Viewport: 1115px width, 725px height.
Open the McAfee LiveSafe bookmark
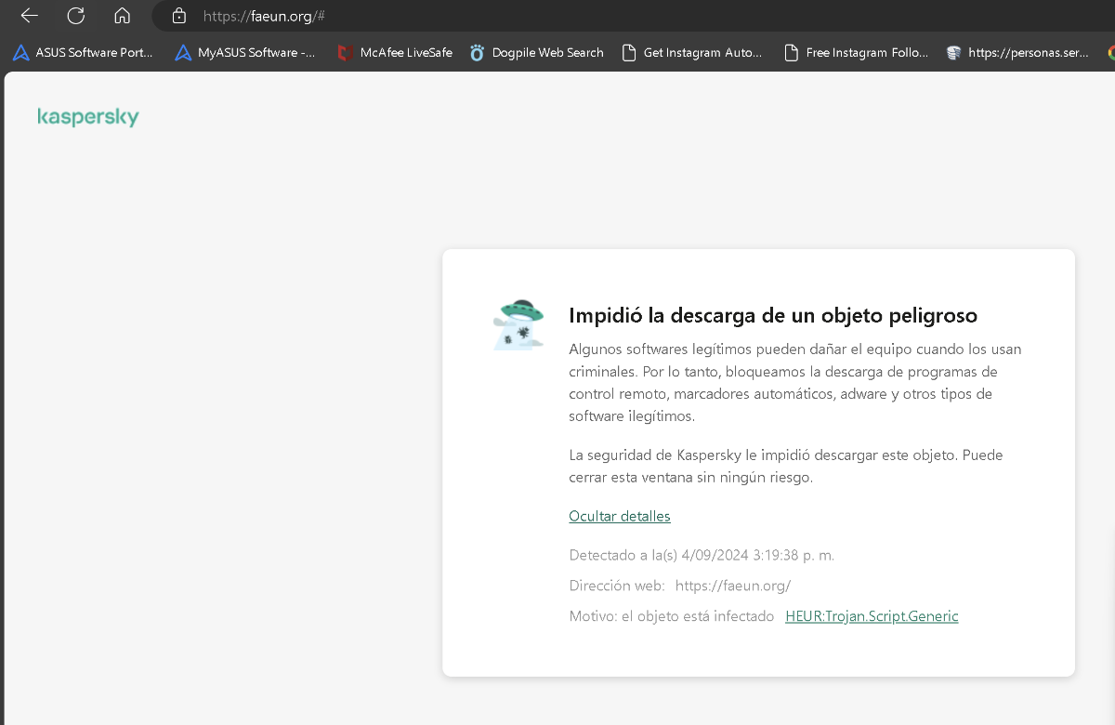click(x=395, y=53)
